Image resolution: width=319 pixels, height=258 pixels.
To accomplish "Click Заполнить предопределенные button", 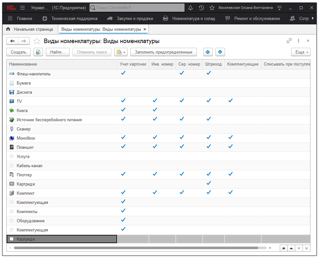I will [x=163, y=52].
